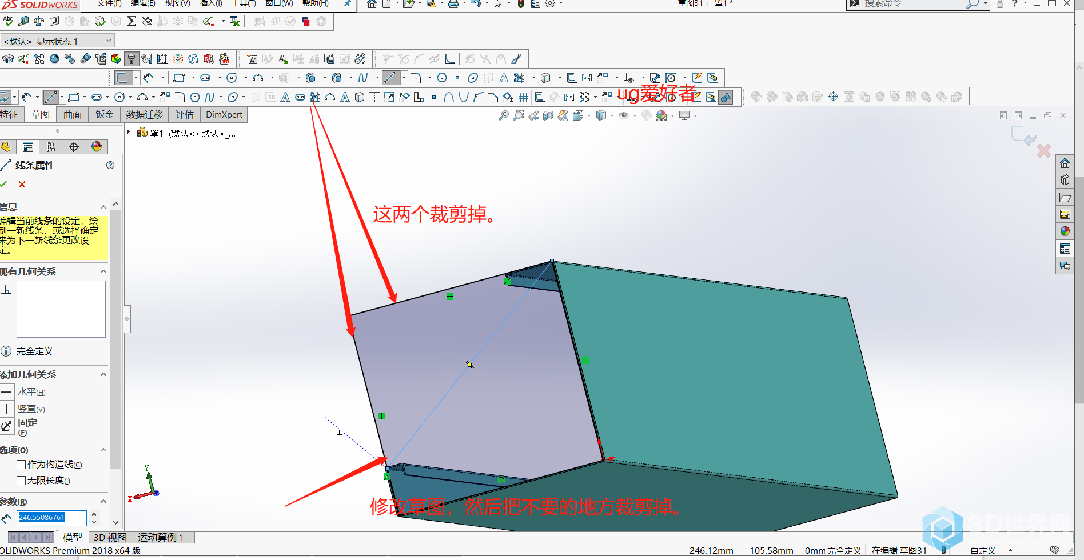Collapse the 选项 section

pos(103,450)
